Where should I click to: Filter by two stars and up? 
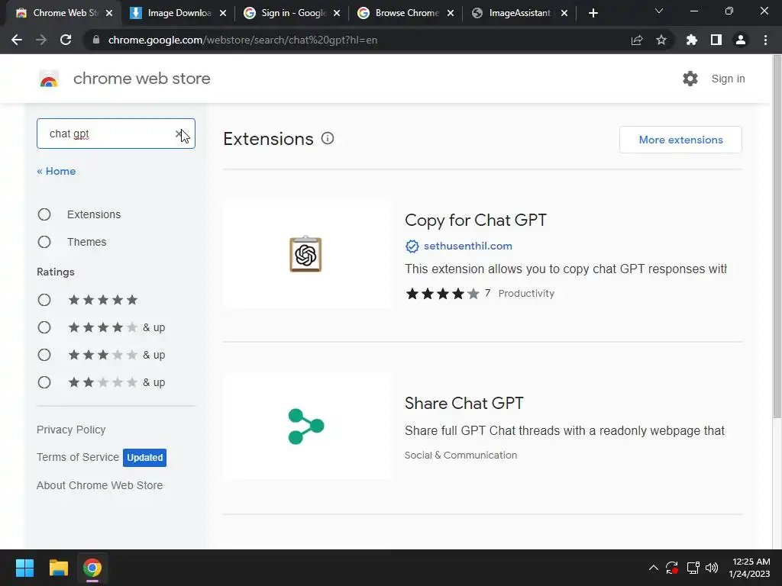tap(44, 382)
